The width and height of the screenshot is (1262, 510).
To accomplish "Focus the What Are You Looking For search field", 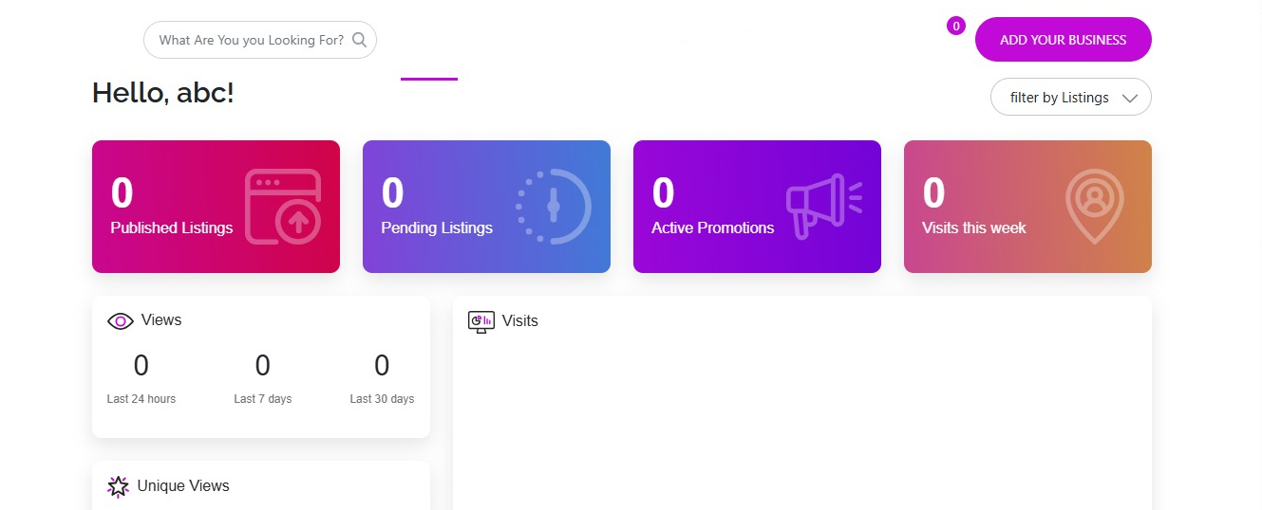I will click(x=251, y=40).
